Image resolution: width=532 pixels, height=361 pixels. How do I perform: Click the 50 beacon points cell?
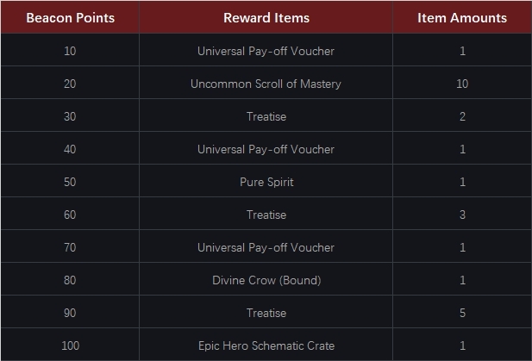pos(70,182)
